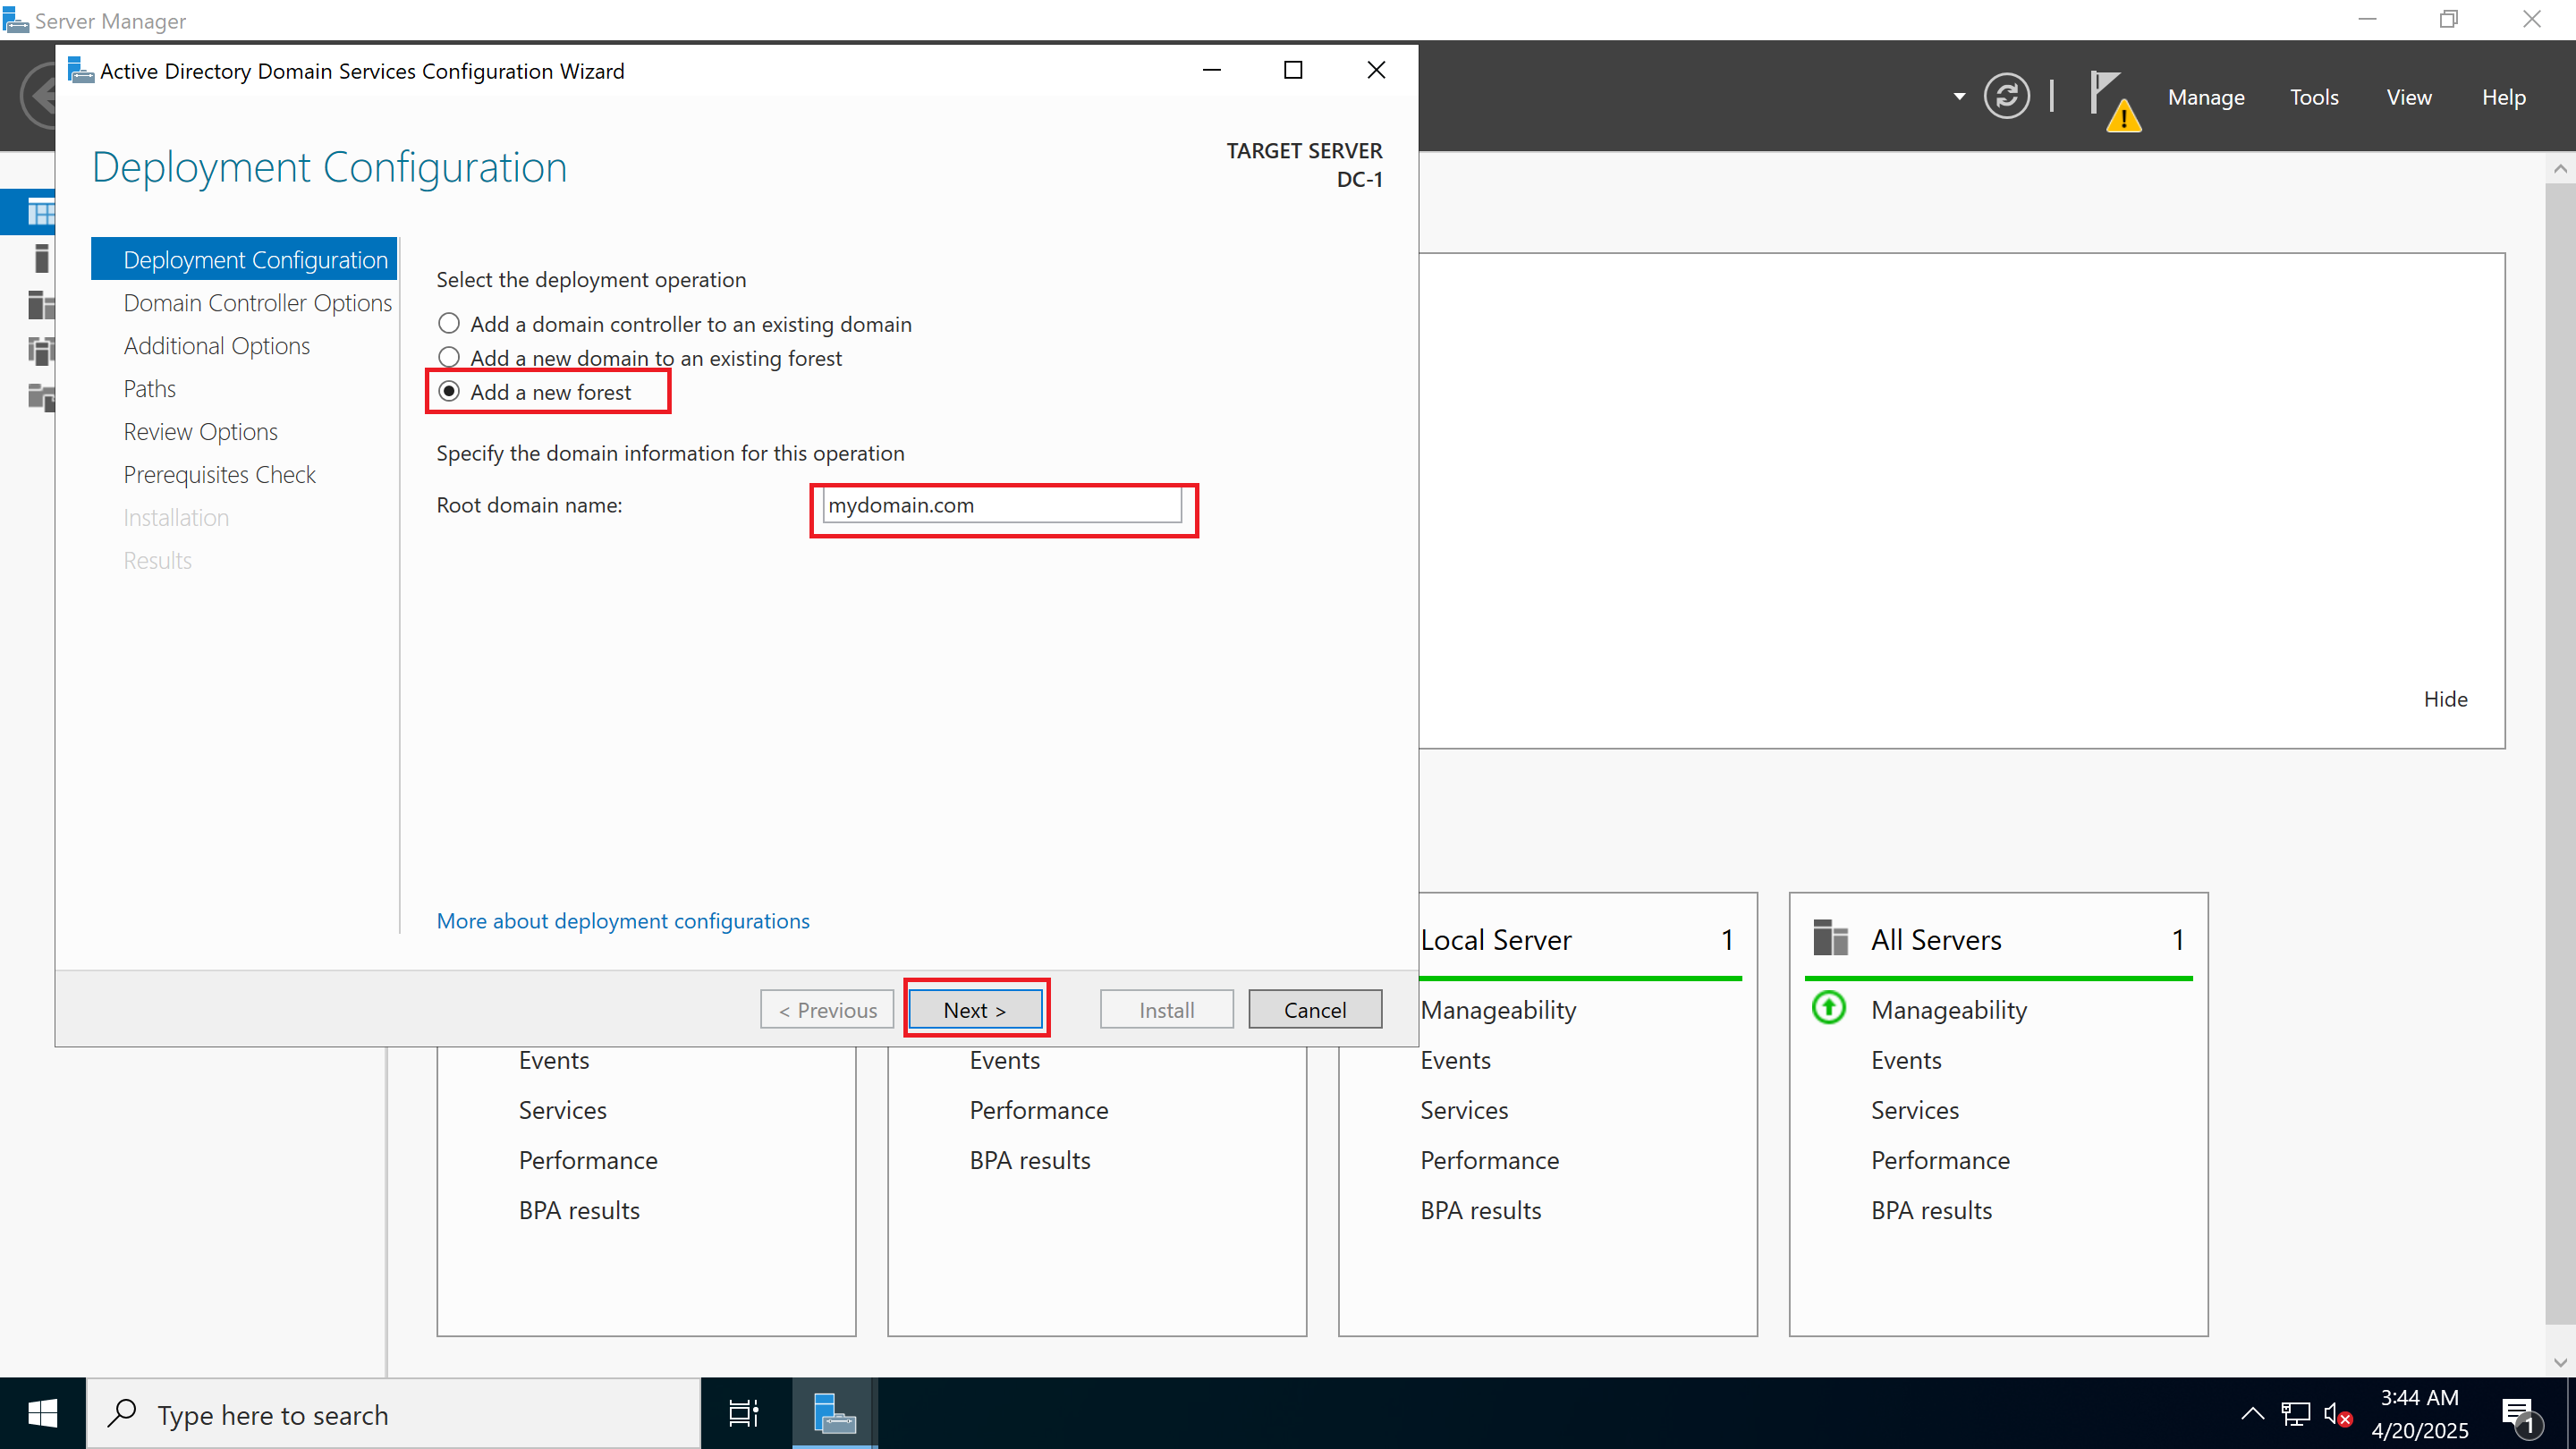The image size is (2576, 1449).
Task: Select the File and Storage Services sidebar icon
Action: [x=41, y=397]
